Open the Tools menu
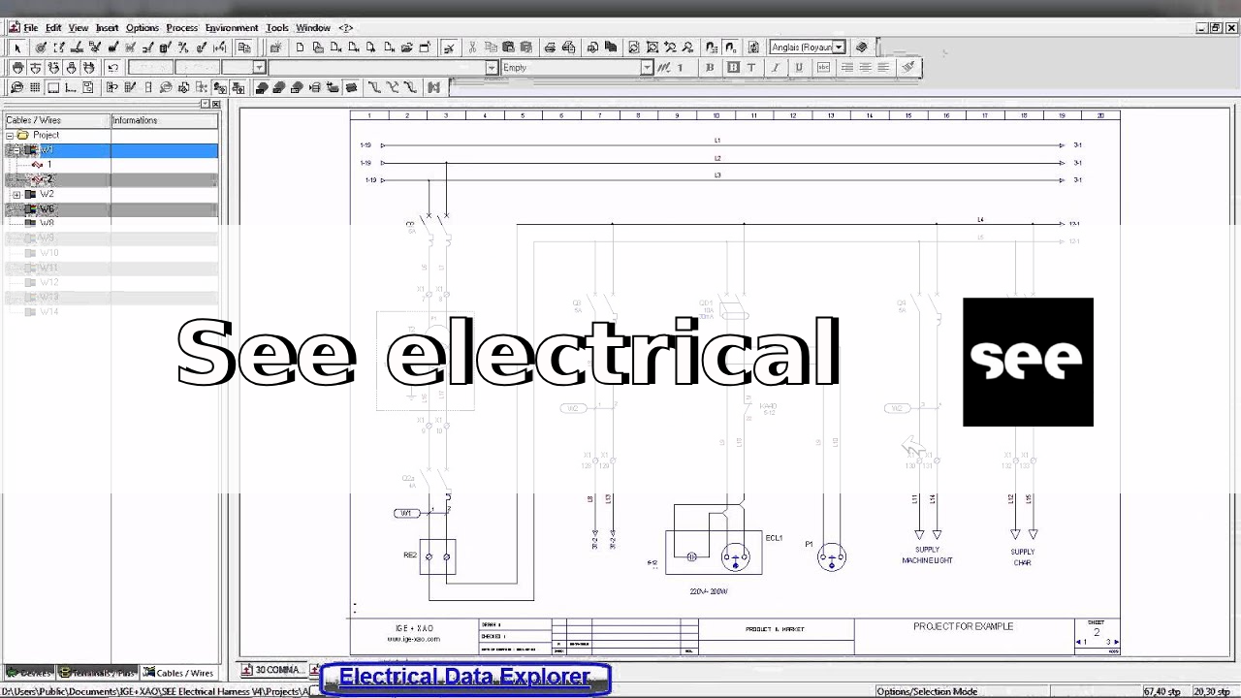Screen dimensions: 1241x698 point(277,28)
